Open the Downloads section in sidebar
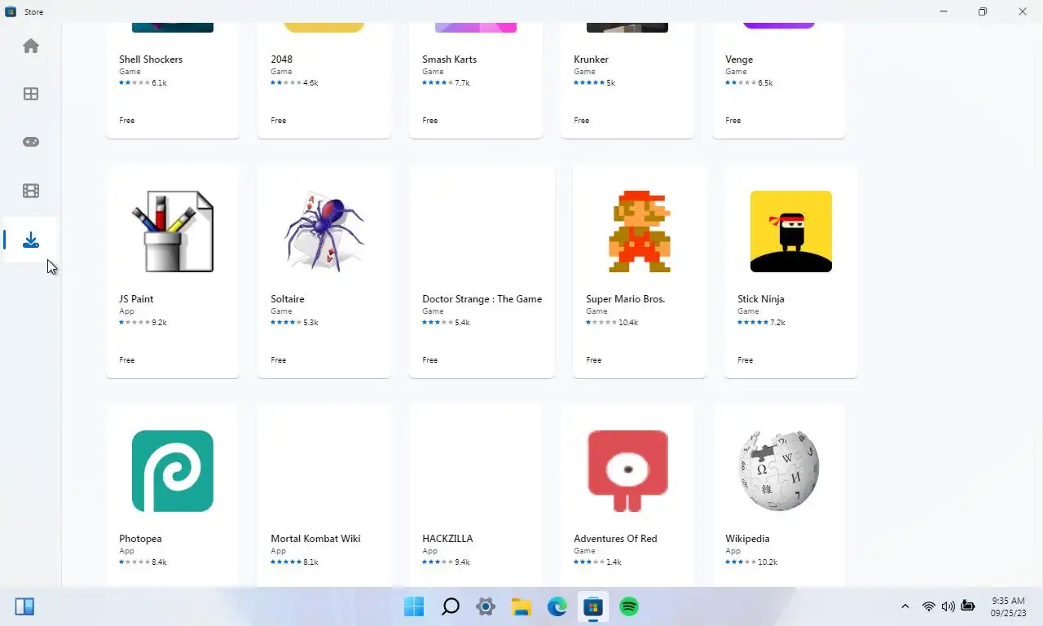The width and height of the screenshot is (1043, 626). (31, 240)
